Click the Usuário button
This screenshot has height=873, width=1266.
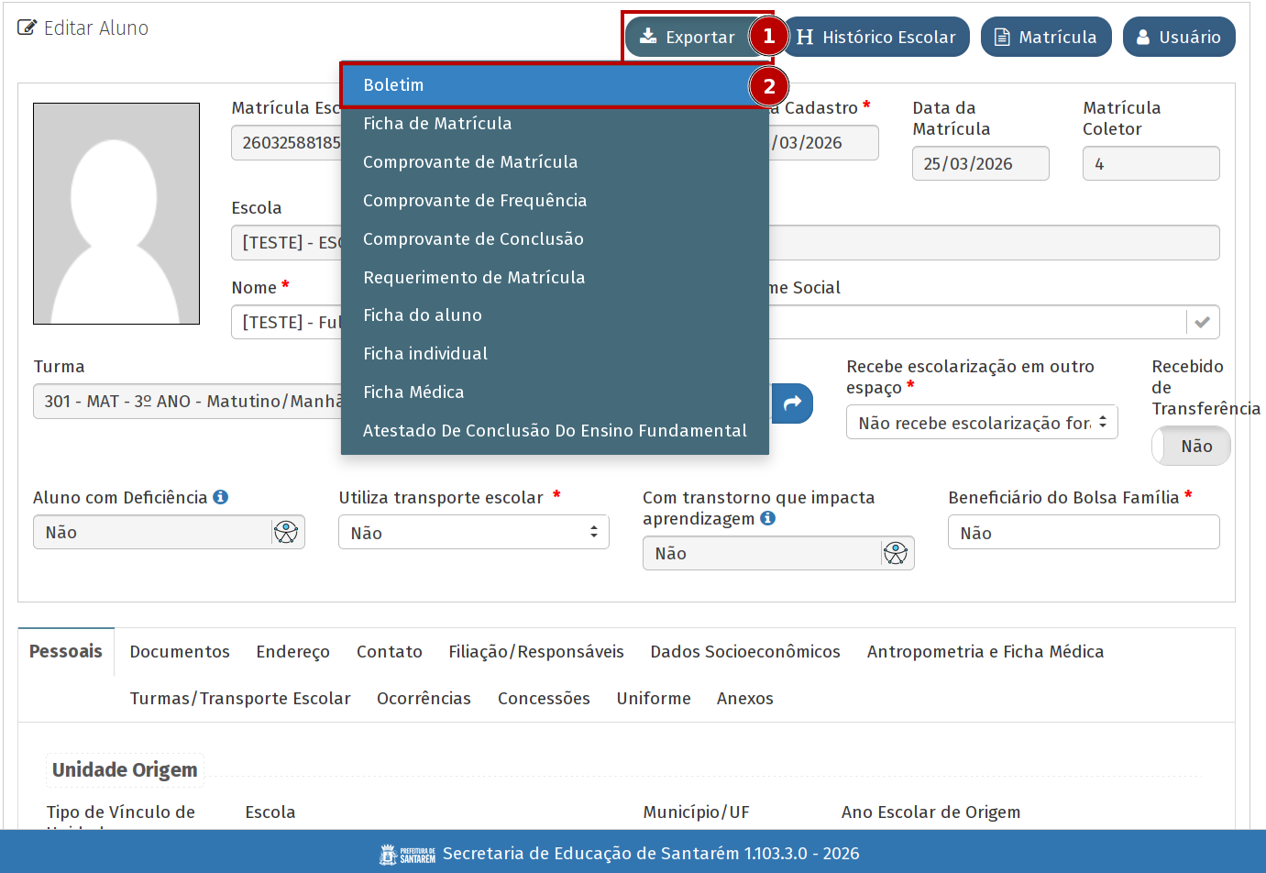(1178, 38)
